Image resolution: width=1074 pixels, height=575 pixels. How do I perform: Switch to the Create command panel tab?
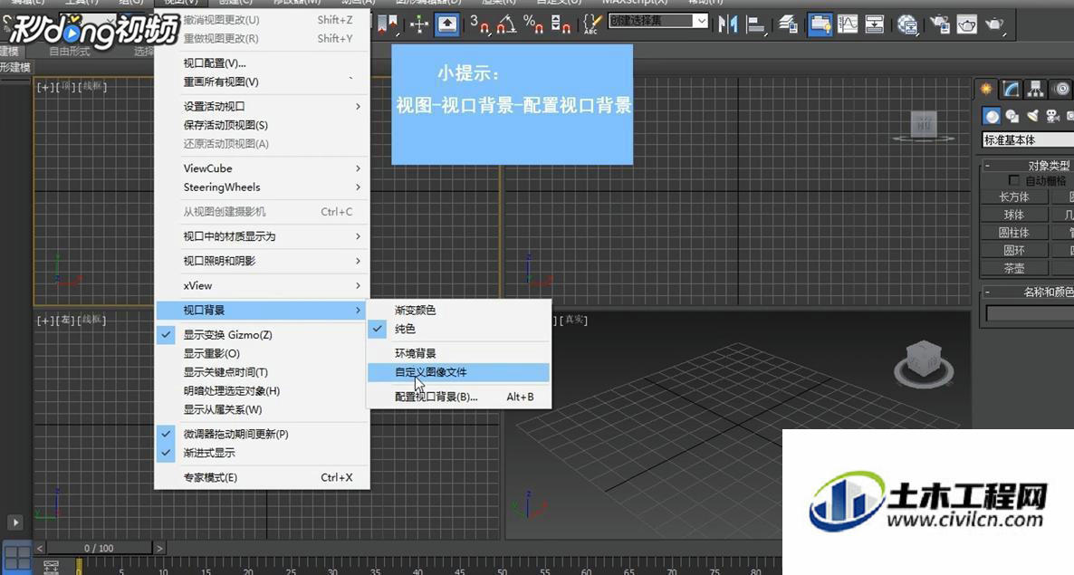[986, 89]
